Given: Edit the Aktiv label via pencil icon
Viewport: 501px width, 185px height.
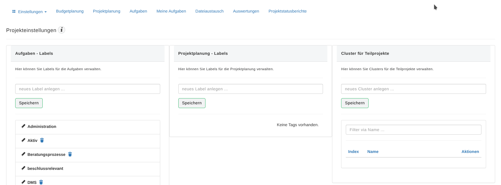Looking at the screenshot, I should [23, 140].
